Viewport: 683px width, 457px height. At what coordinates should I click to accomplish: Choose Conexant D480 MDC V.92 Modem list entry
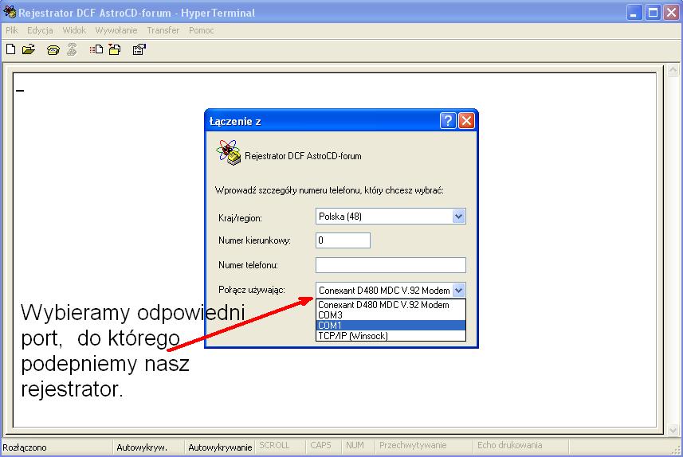tap(391, 305)
